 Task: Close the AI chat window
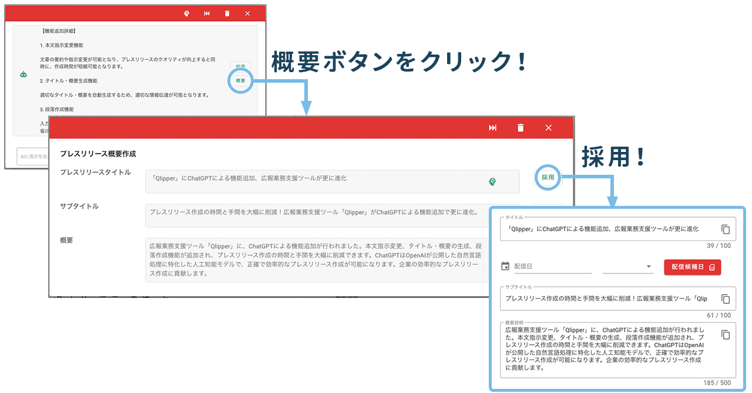click(247, 13)
